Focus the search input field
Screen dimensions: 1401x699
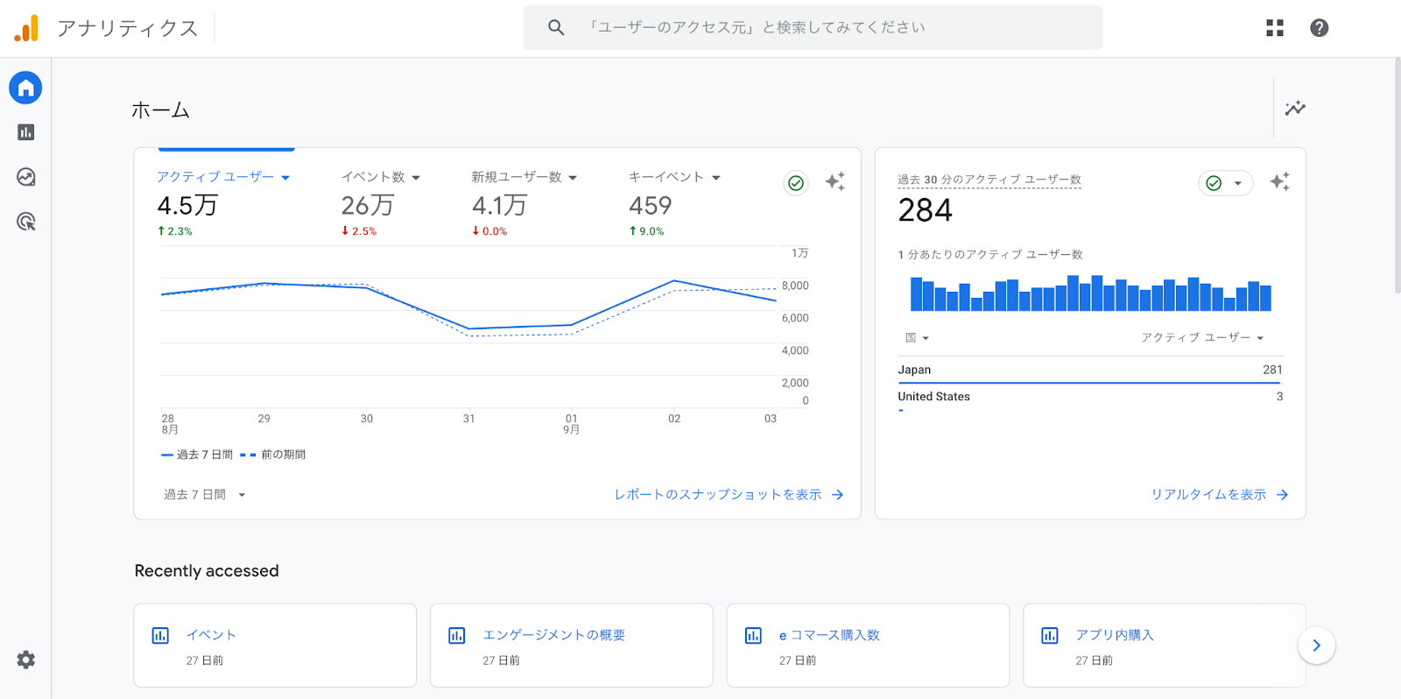[813, 28]
